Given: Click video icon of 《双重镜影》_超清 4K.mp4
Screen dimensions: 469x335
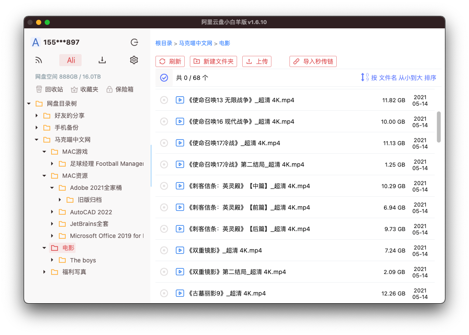Looking at the screenshot, I should (180, 250).
